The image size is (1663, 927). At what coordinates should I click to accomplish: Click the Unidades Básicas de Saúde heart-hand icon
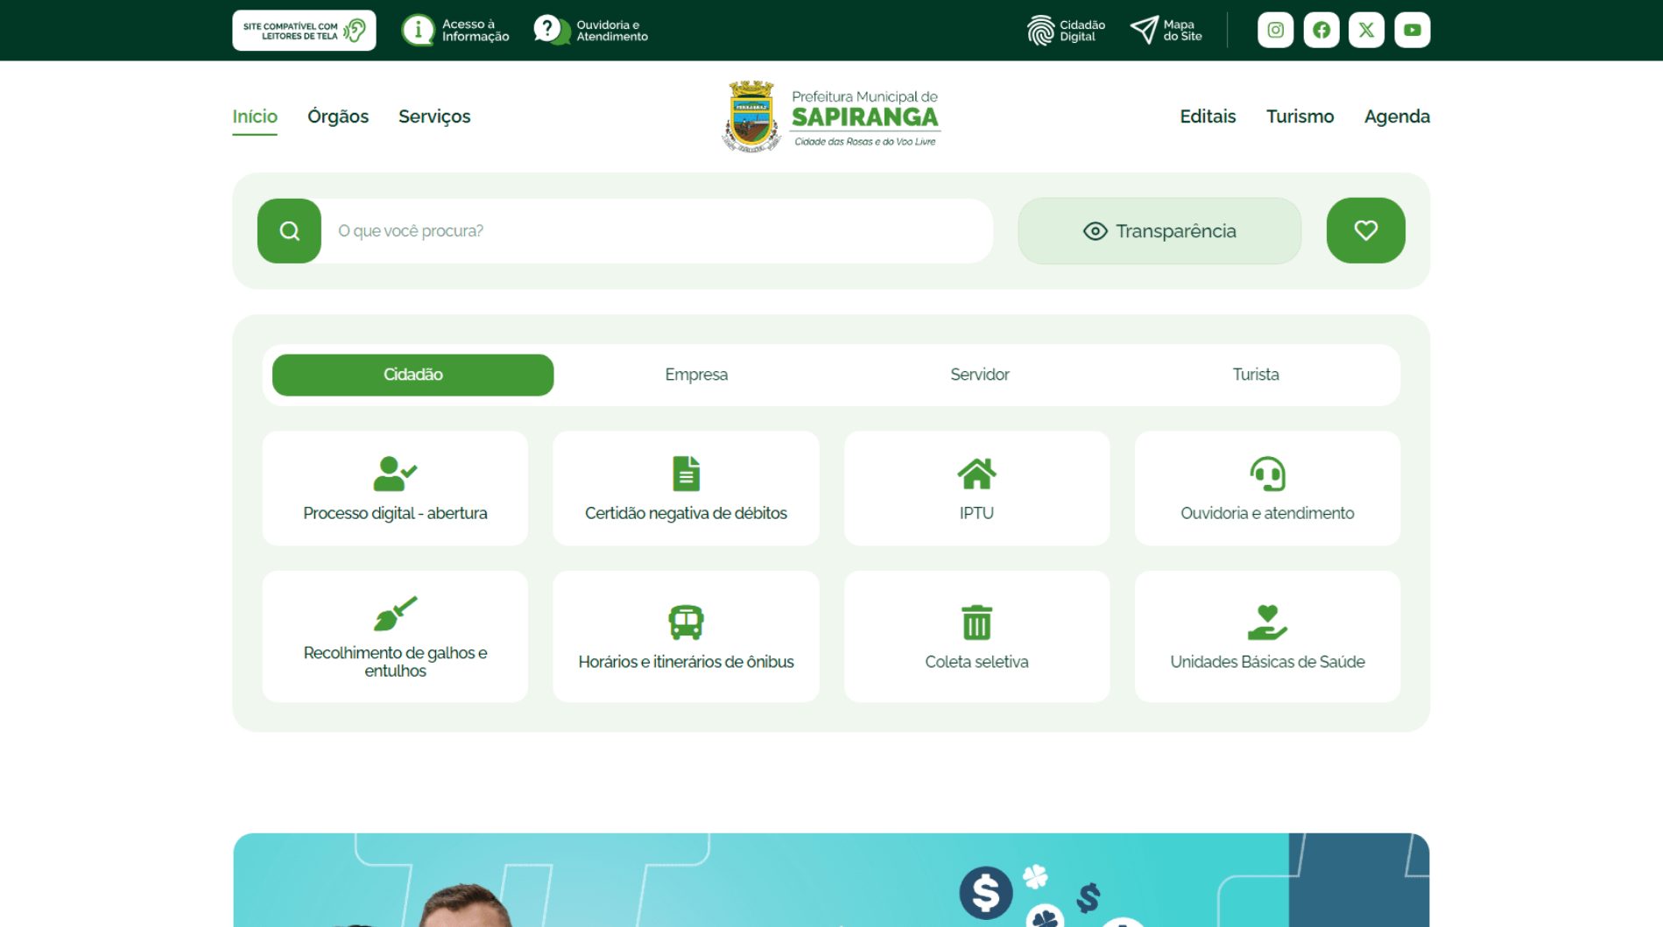[1267, 622]
